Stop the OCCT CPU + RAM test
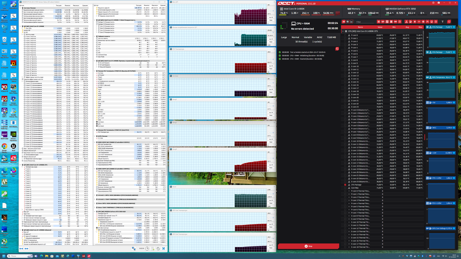 point(308,246)
